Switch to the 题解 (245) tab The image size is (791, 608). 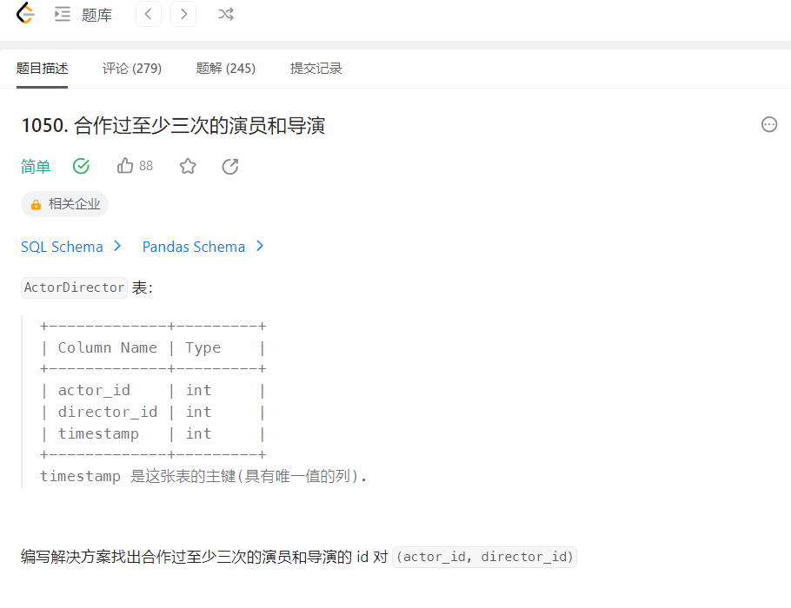[x=226, y=68]
